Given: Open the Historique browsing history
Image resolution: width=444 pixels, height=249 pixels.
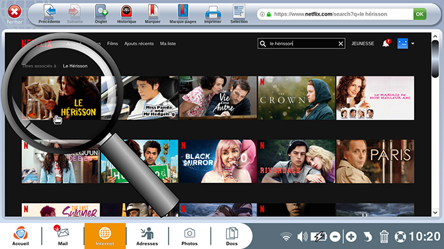Looking at the screenshot, I should click(x=126, y=14).
